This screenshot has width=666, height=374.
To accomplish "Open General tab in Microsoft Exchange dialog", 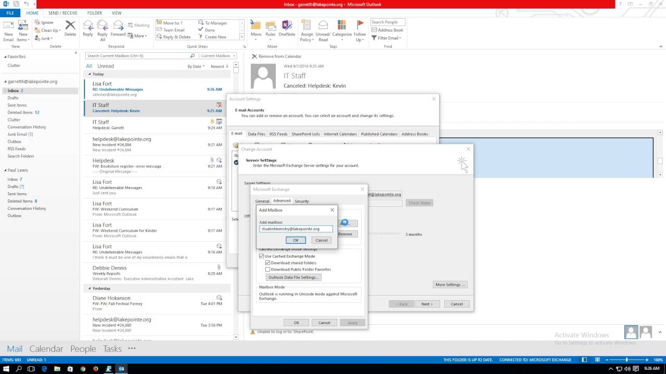I will (262, 201).
